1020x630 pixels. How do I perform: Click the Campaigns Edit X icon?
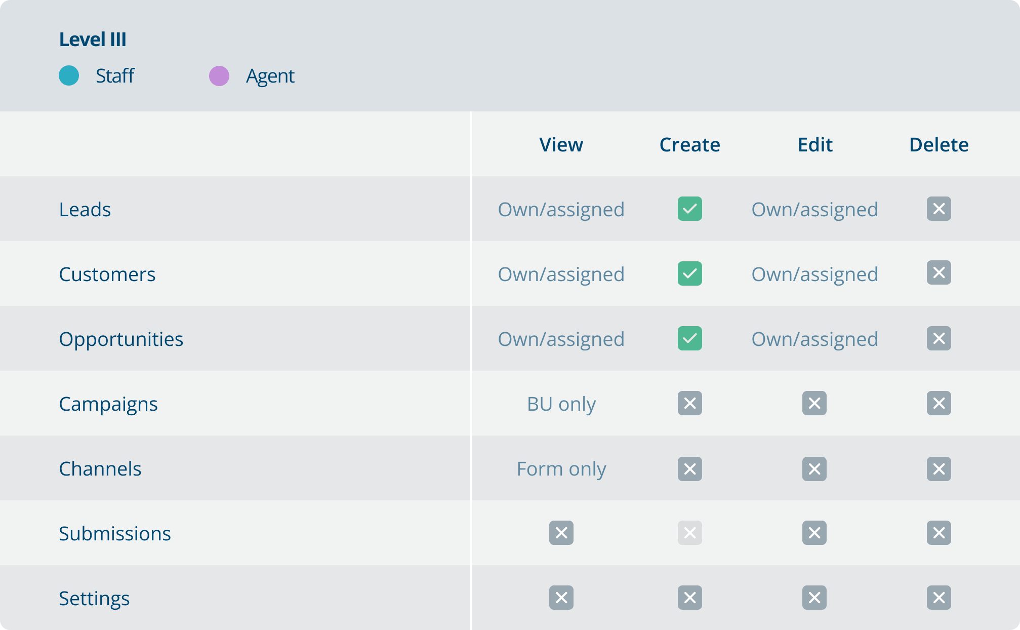tap(814, 403)
